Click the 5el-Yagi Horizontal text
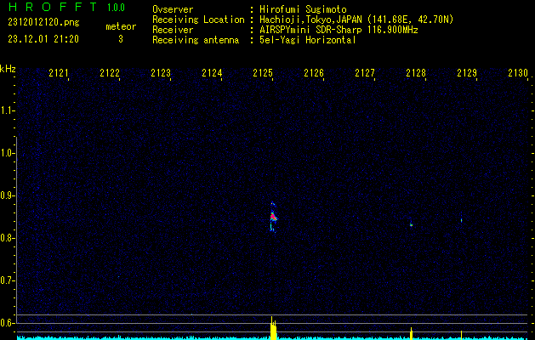The width and height of the screenshot is (535, 340). (308, 40)
